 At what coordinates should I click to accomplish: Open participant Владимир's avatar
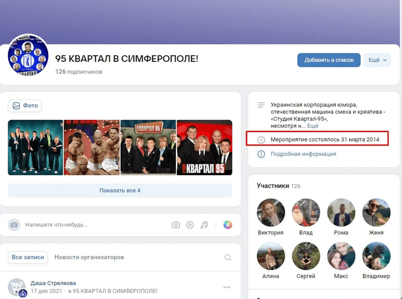[376, 256]
